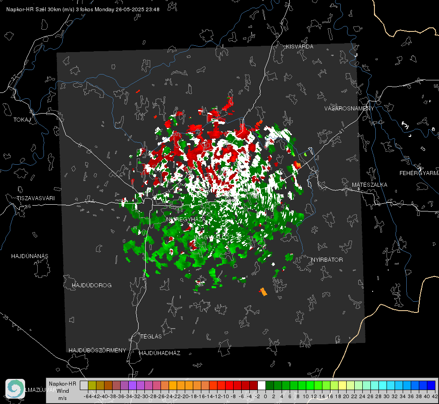This screenshot has height=404, width=439.
Task: Pick the dark blue swatch between 40 and 42
Action: (x=431, y=385)
